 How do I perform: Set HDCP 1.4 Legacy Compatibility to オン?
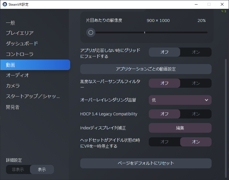[x=196, y=114]
